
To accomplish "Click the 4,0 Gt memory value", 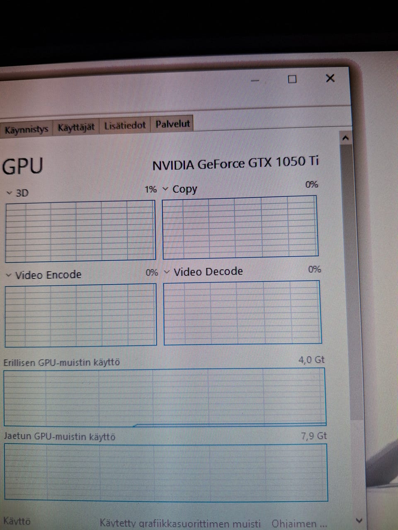I will point(311,360).
